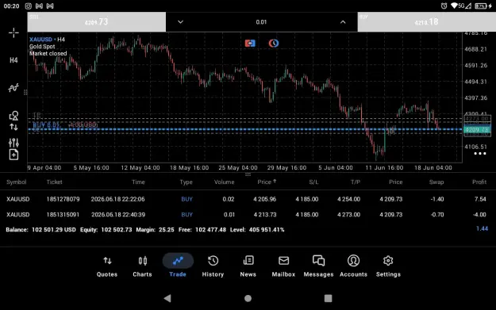
Task: Select the crosshair tool
Action: [x=13, y=33]
